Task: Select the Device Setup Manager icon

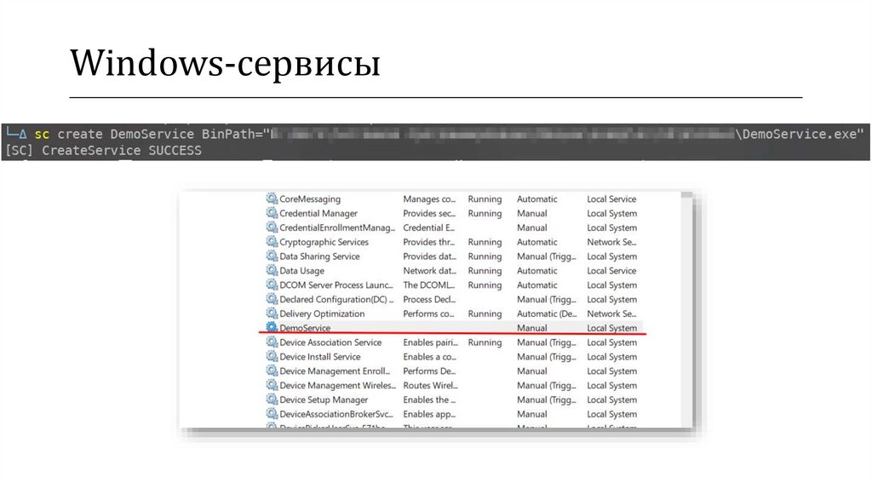Action: (272, 400)
